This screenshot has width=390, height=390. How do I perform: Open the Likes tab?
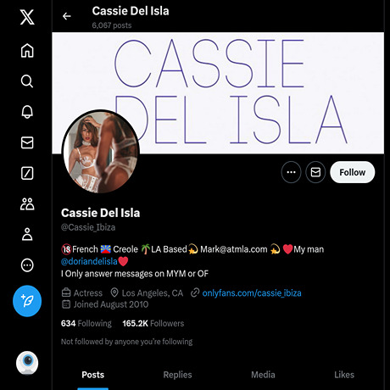click(344, 375)
